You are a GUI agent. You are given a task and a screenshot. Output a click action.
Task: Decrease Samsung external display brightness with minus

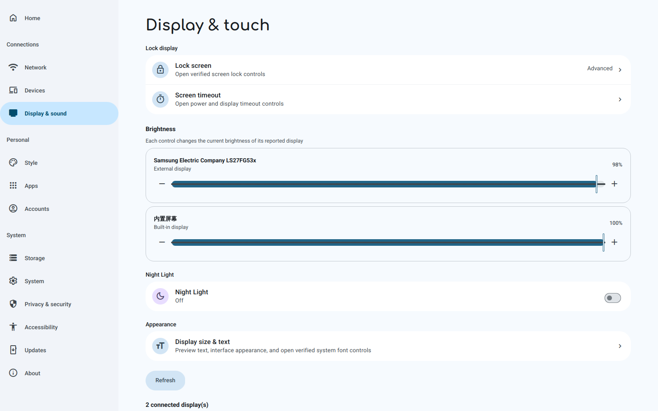(162, 184)
